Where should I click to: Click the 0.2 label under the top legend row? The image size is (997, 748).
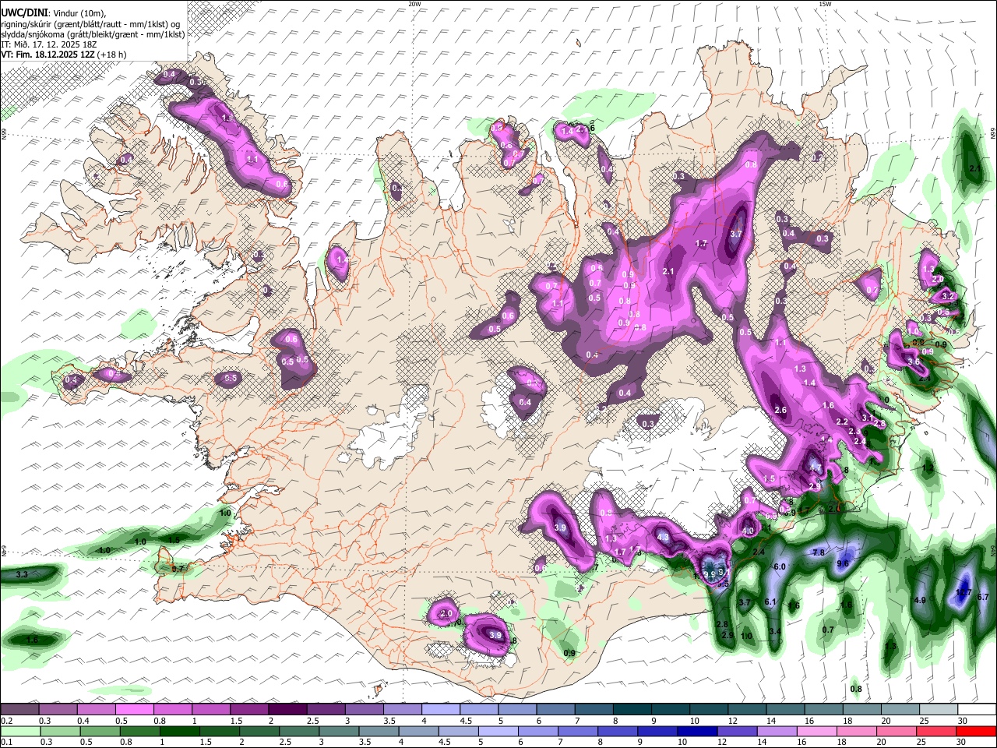(x=6, y=721)
